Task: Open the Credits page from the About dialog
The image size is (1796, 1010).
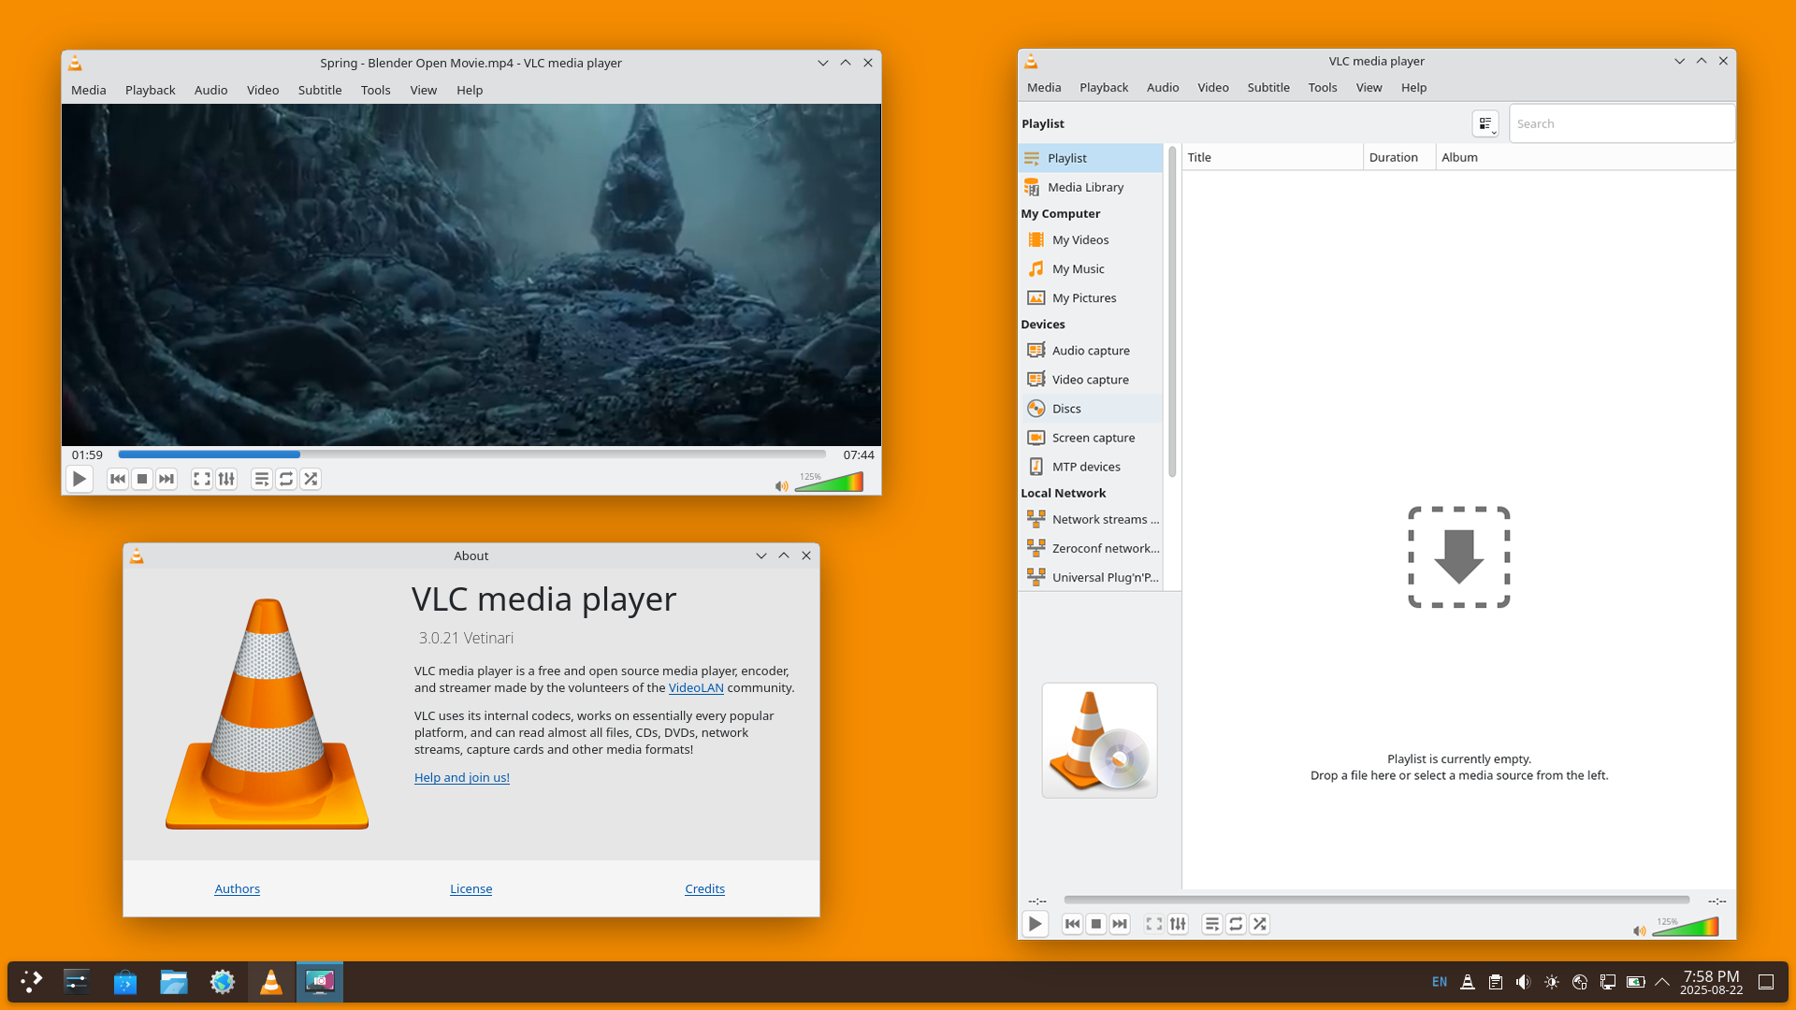Action: click(x=704, y=888)
